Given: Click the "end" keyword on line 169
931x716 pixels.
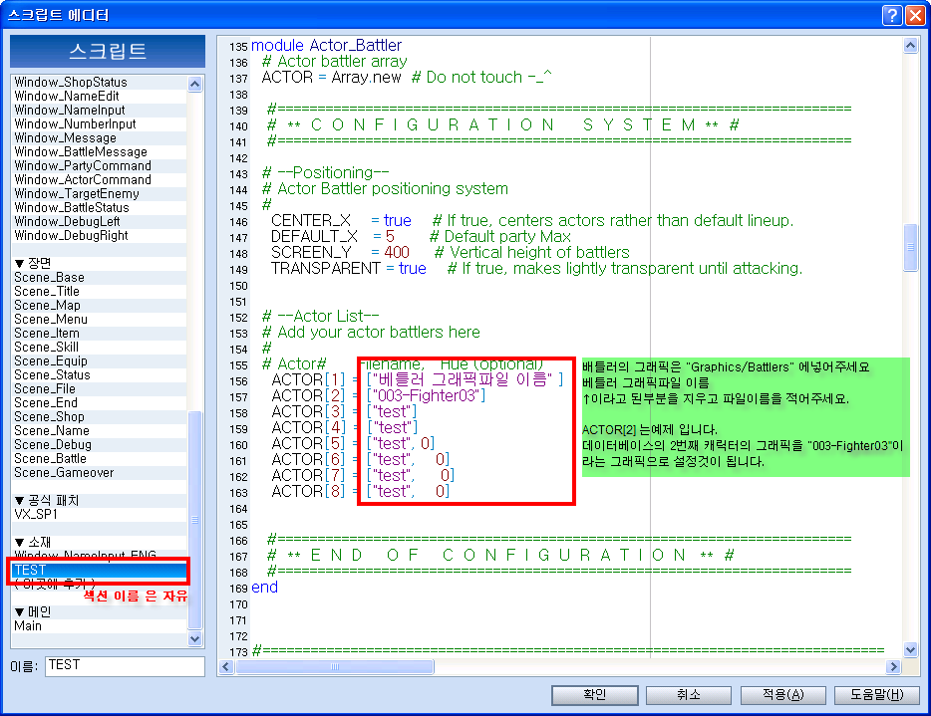Looking at the screenshot, I should (x=264, y=587).
